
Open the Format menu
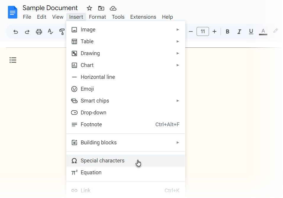(97, 17)
